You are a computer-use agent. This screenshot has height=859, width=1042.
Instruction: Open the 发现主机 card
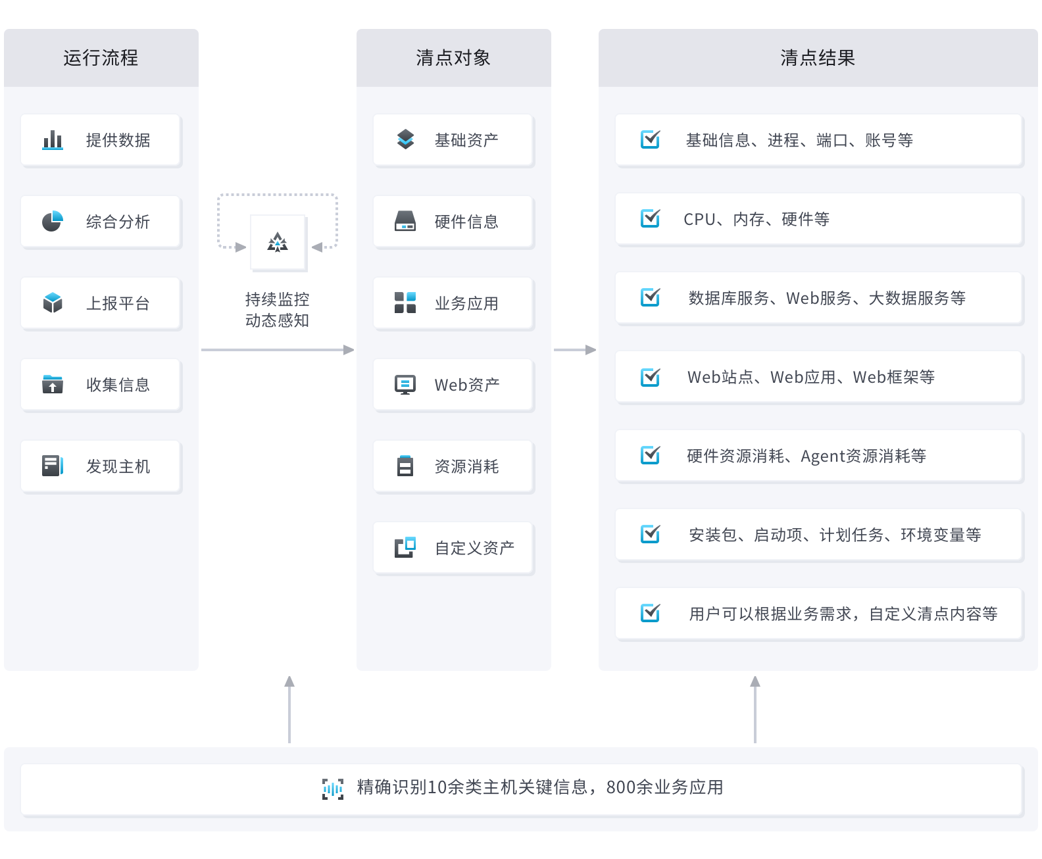coord(101,466)
